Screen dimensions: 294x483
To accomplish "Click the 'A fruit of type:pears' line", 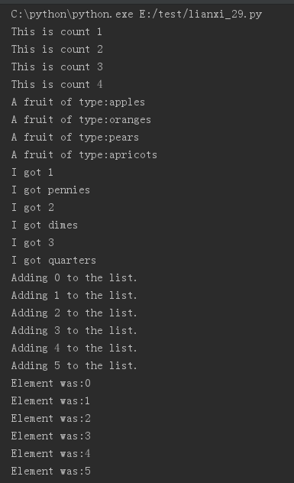I will coord(75,138).
